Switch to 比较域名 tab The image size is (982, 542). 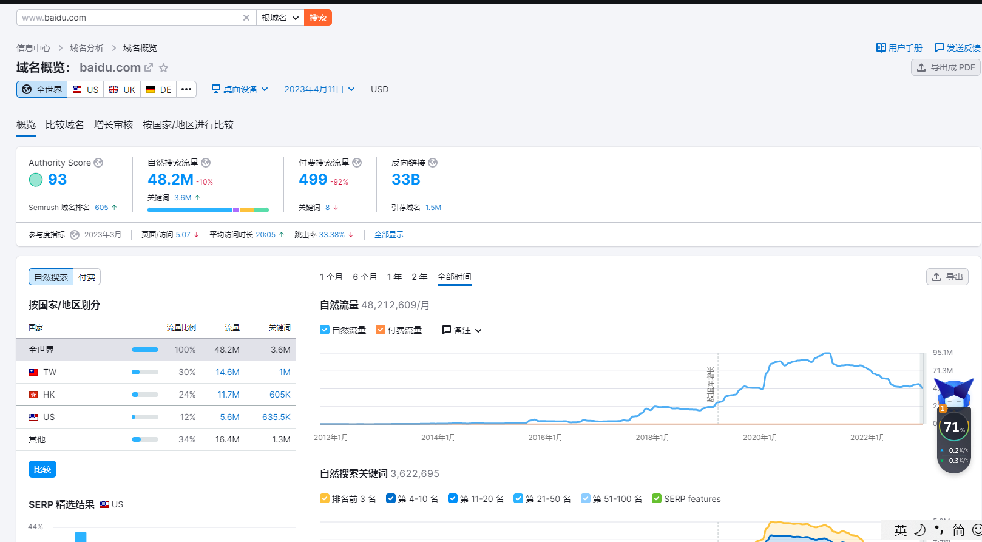click(x=65, y=125)
